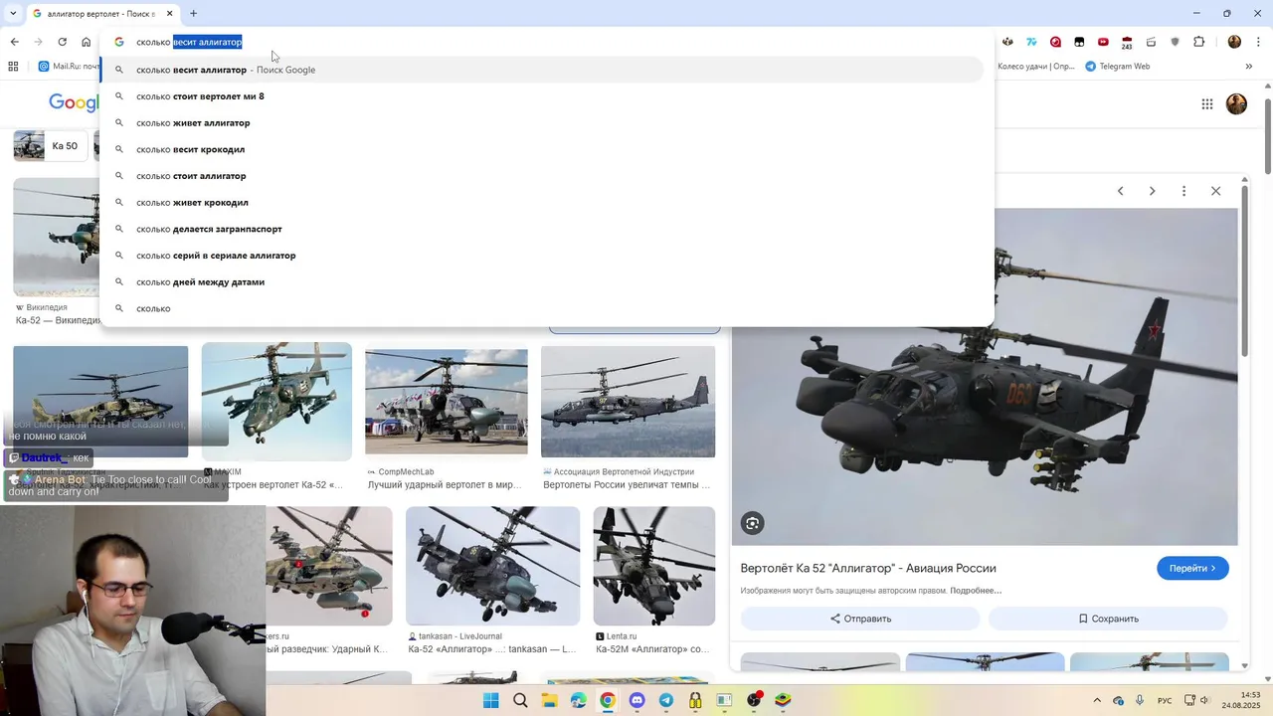Open the apps grid bookmark icon
Image resolution: width=1273 pixels, height=716 pixels.
(13, 67)
